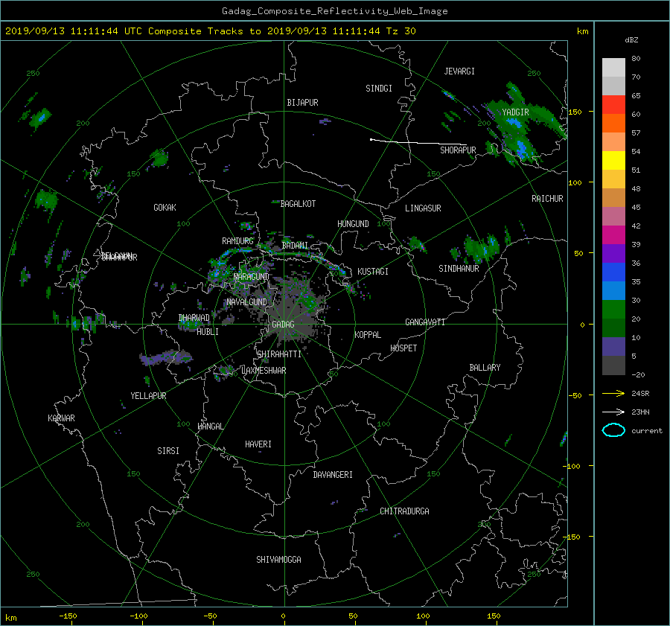Click the gray -20 dBZ legend swatch
The image size is (670, 626).
(x=613, y=365)
